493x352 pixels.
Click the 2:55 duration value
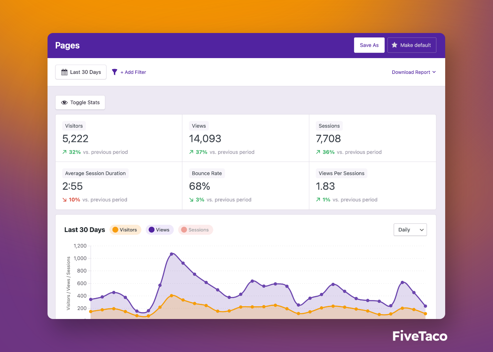[x=73, y=186]
